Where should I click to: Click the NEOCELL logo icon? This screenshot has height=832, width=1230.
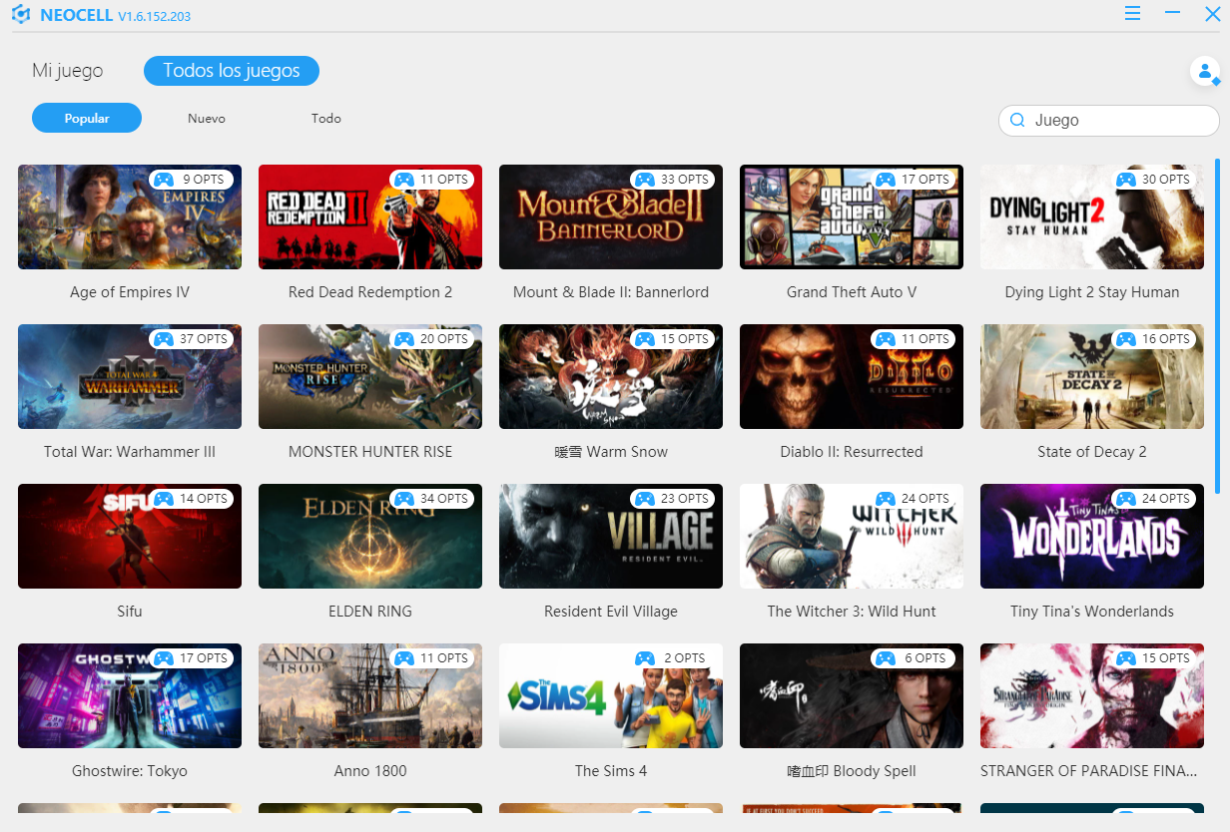pyautogui.click(x=20, y=15)
